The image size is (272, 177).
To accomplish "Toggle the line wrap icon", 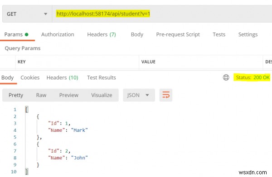I will [x=166, y=95].
